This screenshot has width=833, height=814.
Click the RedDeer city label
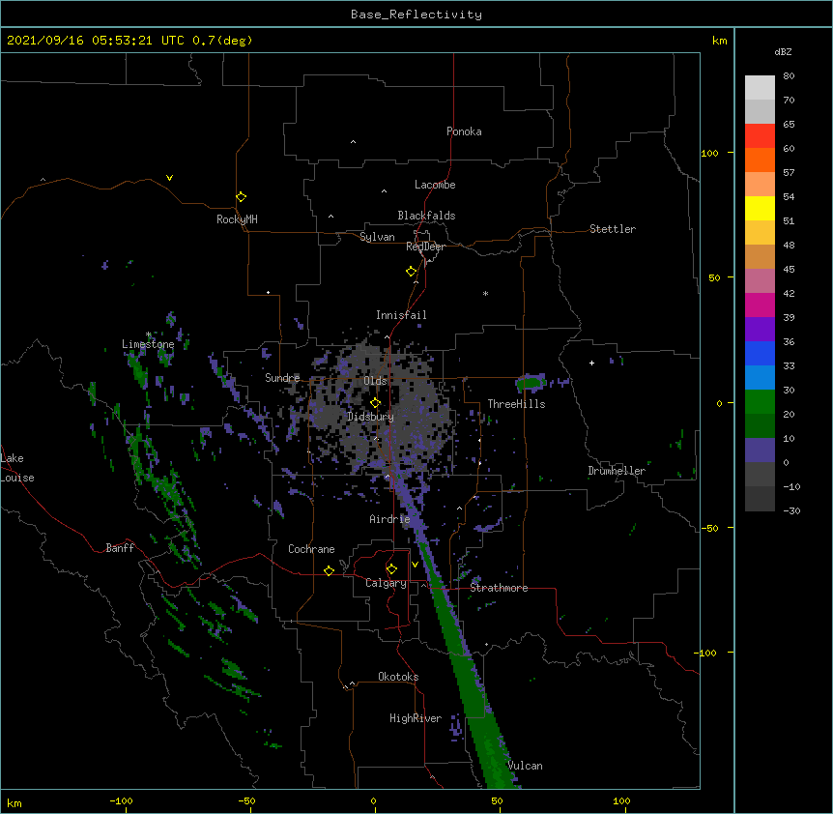click(425, 247)
